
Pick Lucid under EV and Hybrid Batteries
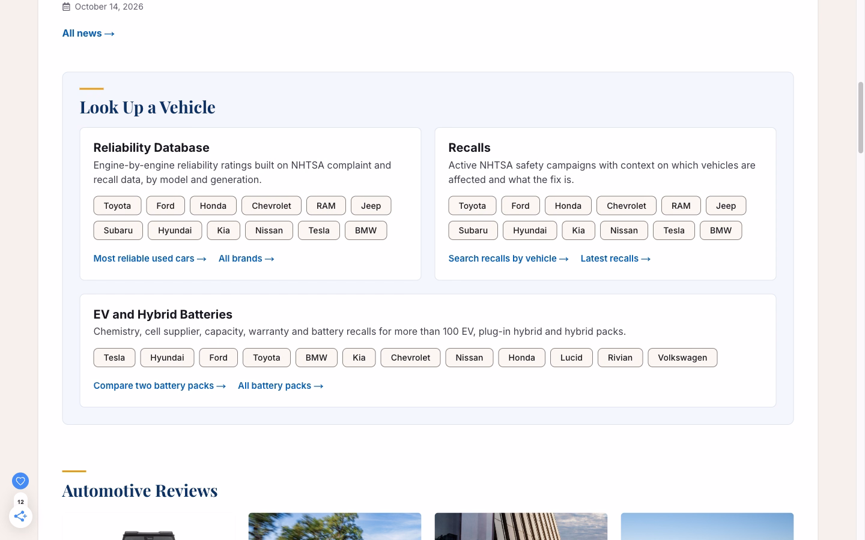click(x=571, y=358)
